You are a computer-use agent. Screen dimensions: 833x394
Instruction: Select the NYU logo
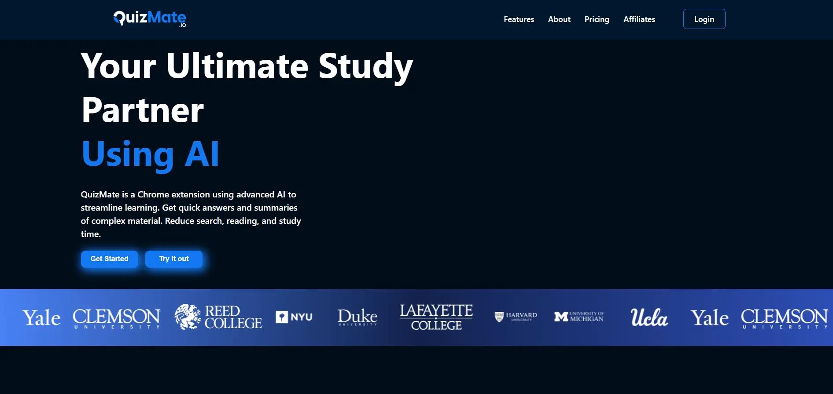tap(294, 317)
